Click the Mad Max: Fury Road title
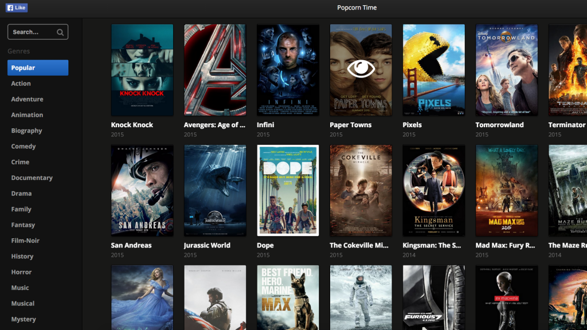Image resolution: width=587 pixels, height=330 pixels. point(505,245)
